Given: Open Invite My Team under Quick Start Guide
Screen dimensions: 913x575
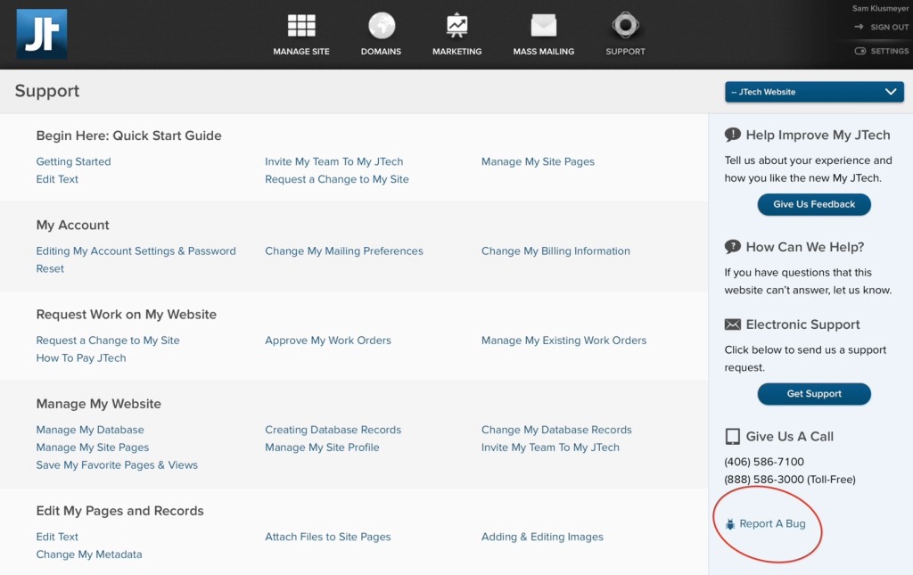Looking at the screenshot, I should pyautogui.click(x=333, y=161).
